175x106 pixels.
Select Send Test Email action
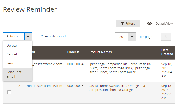14,74
